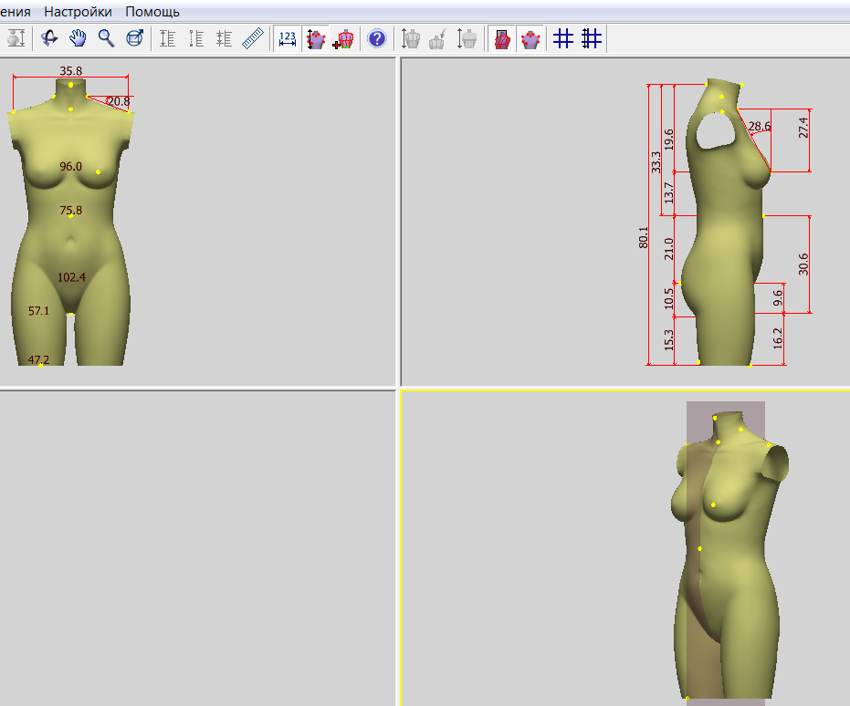Image resolution: width=850 pixels, height=706 pixels.
Task: Select the magnifier zoom tool
Action: pos(106,38)
